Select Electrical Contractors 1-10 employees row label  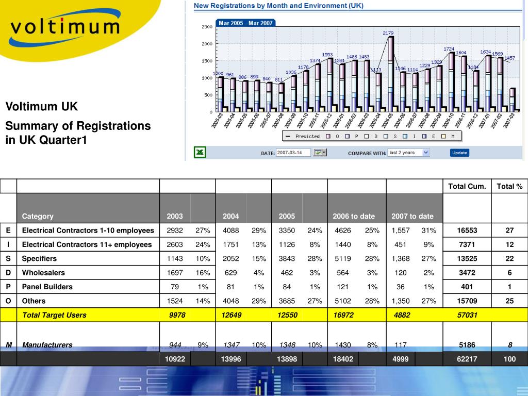(88, 230)
